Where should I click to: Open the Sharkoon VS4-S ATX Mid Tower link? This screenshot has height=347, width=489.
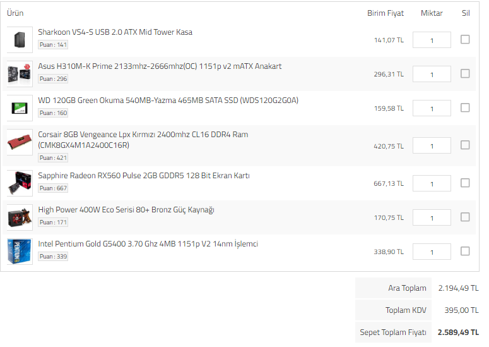[115, 32]
